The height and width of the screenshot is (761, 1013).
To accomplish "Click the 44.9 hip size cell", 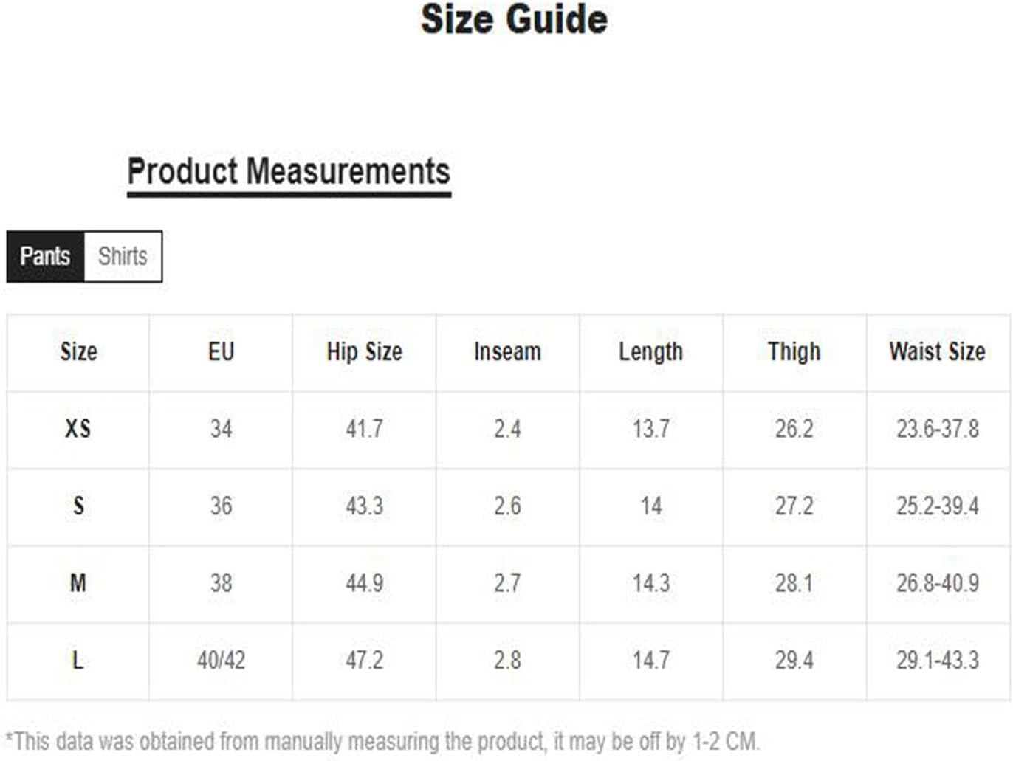I will (364, 583).
